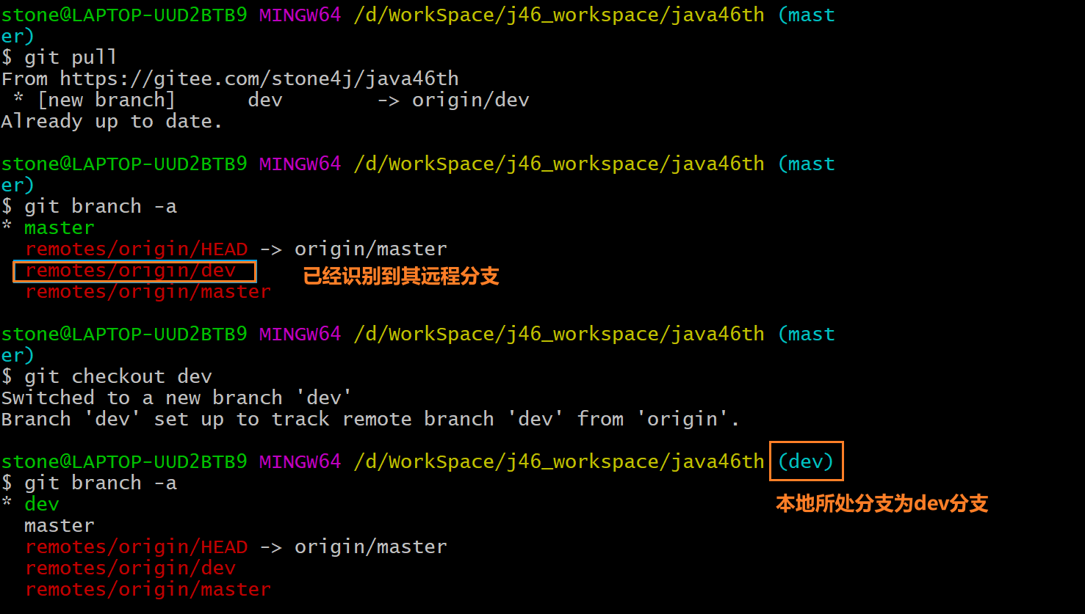Click "Switched to a new branch 'dev'" line

[x=177, y=398]
